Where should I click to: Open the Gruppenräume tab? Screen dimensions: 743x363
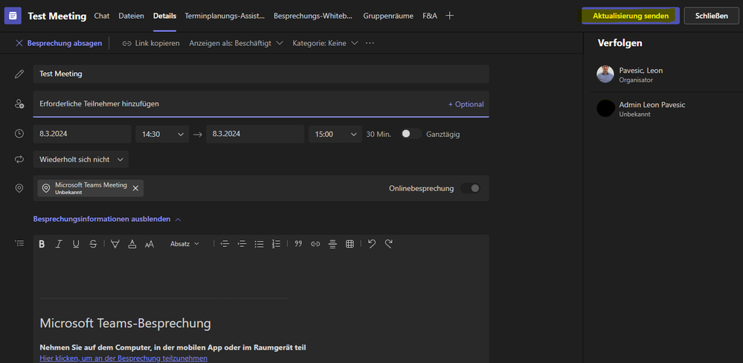pyautogui.click(x=388, y=16)
